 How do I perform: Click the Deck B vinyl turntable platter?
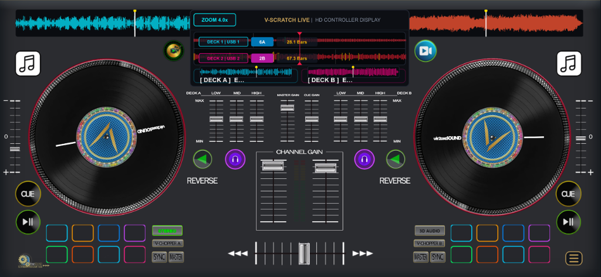coord(492,137)
